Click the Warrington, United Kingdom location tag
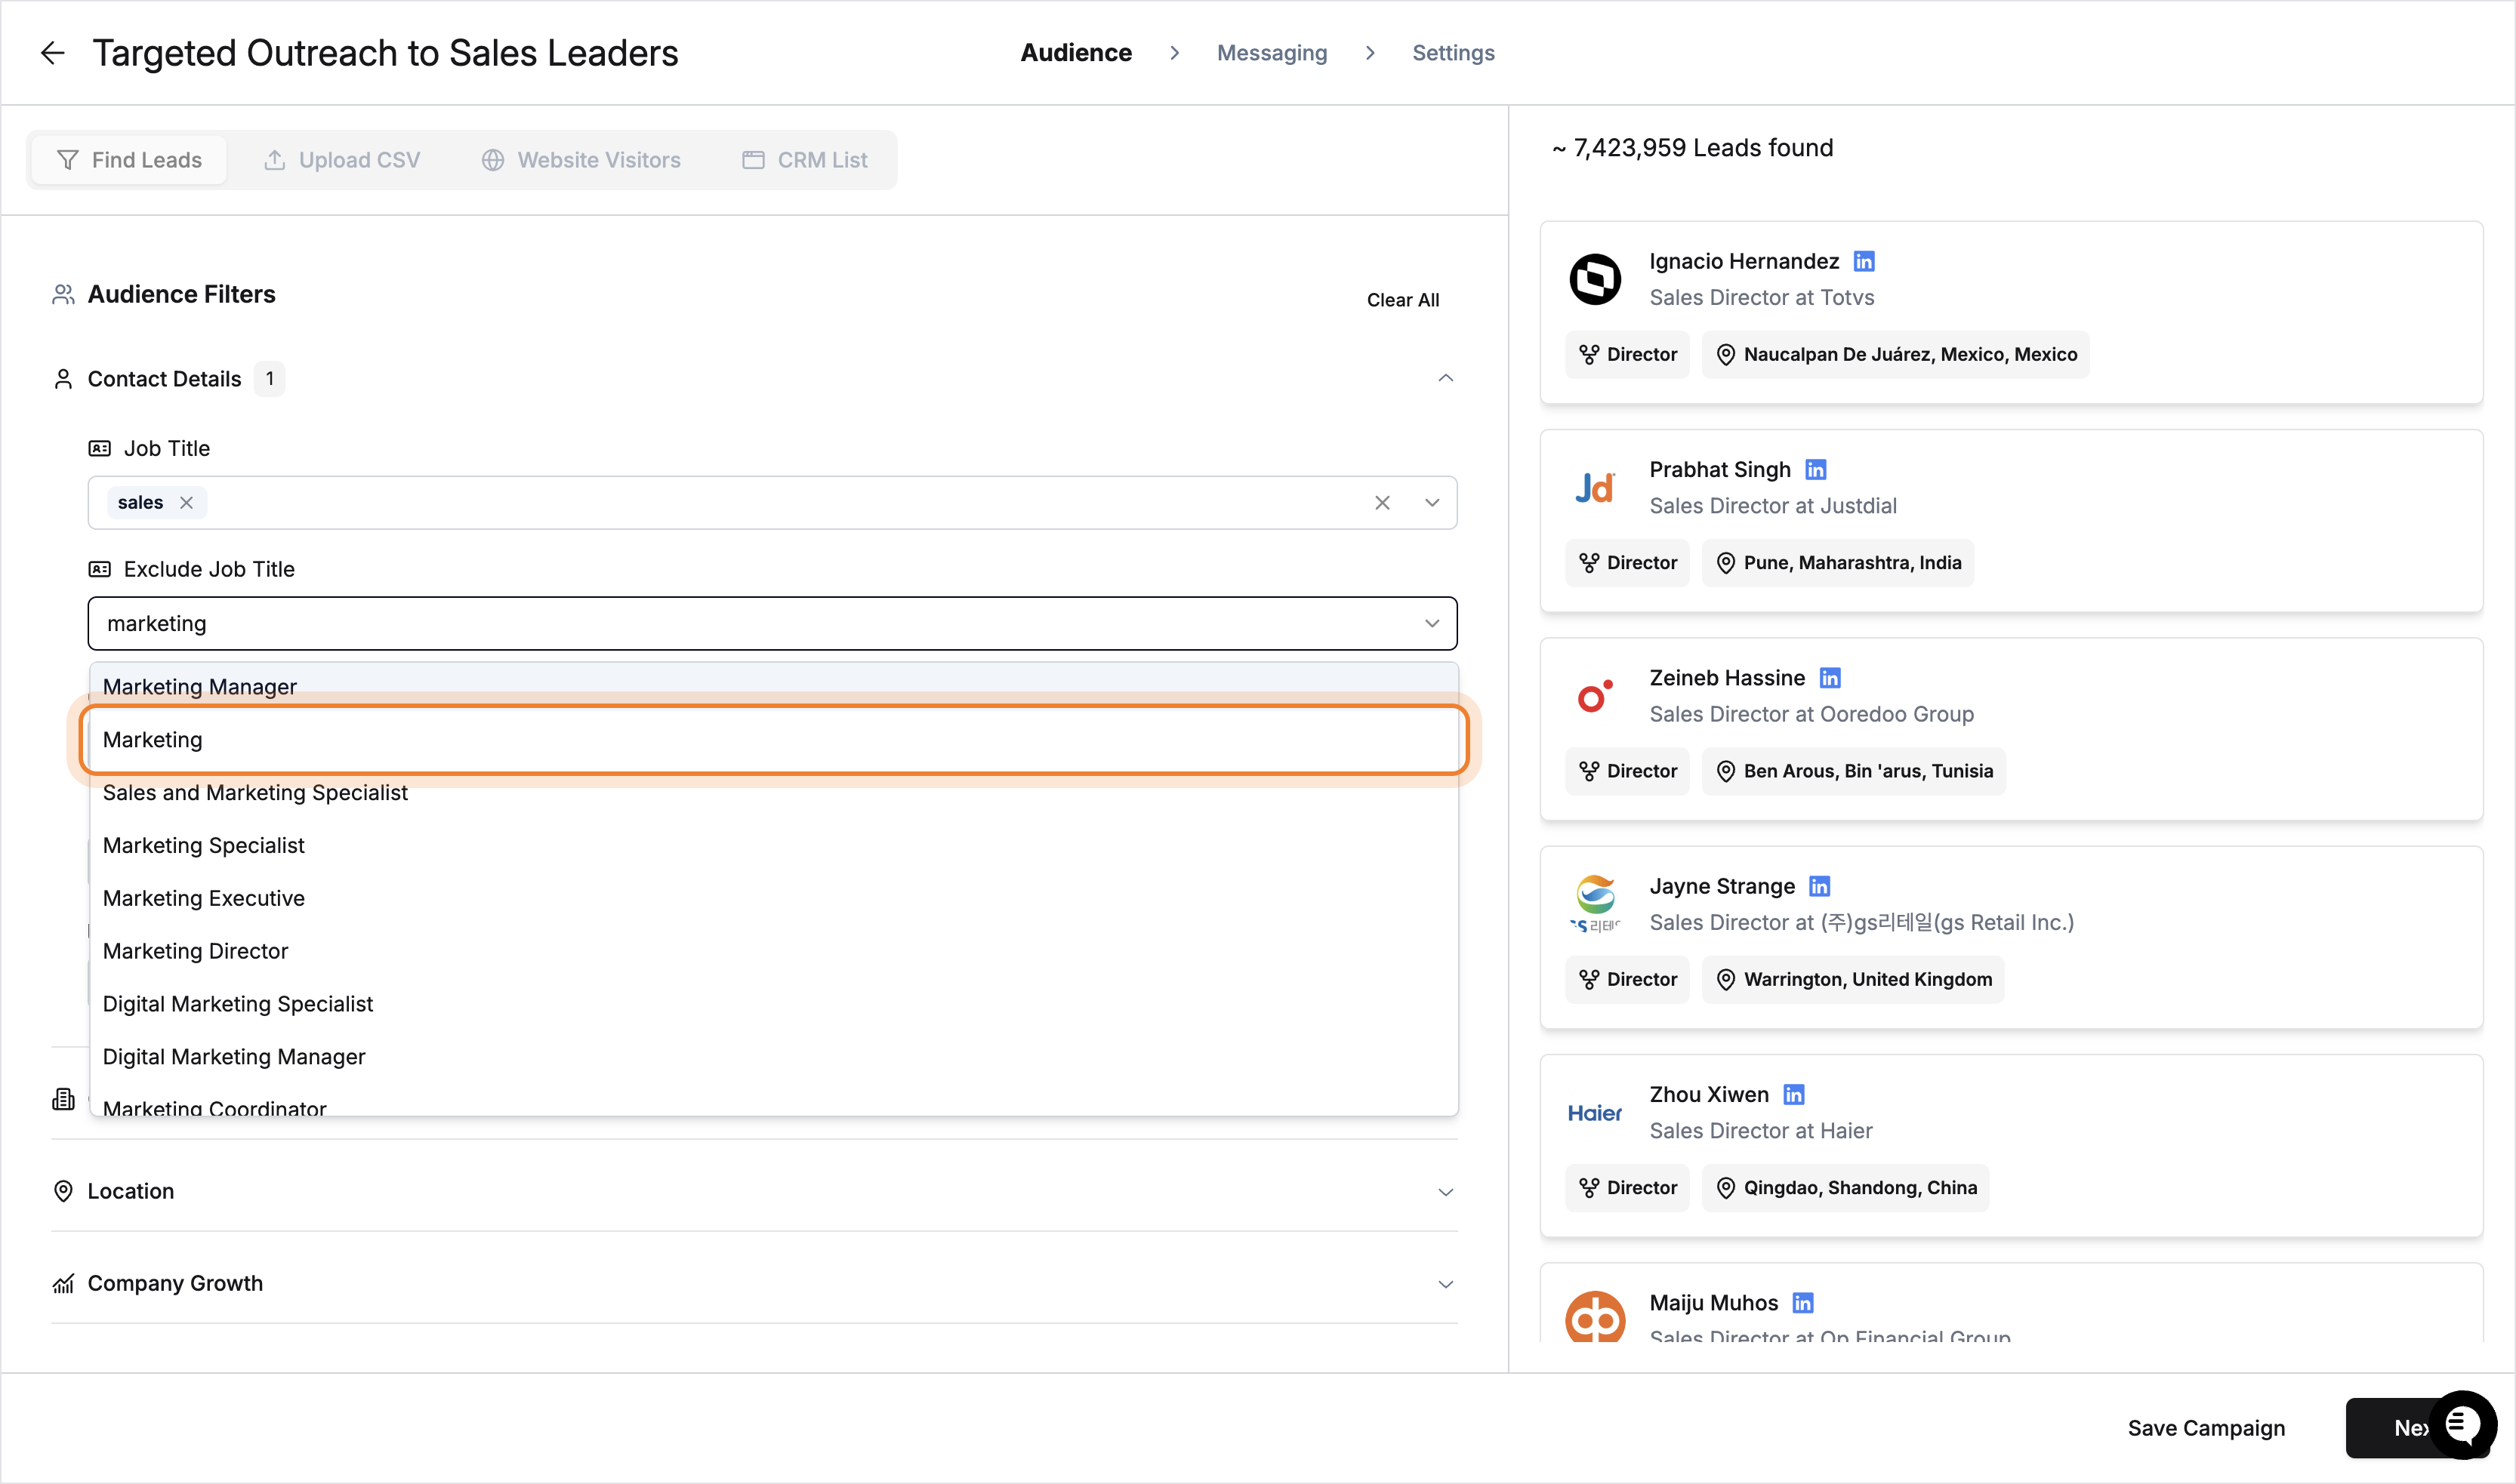 (x=1853, y=979)
